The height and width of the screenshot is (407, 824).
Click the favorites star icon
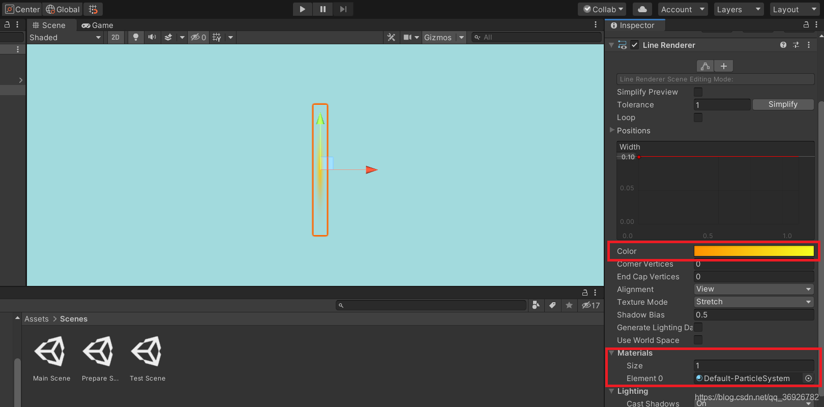[x=569, y=305]
